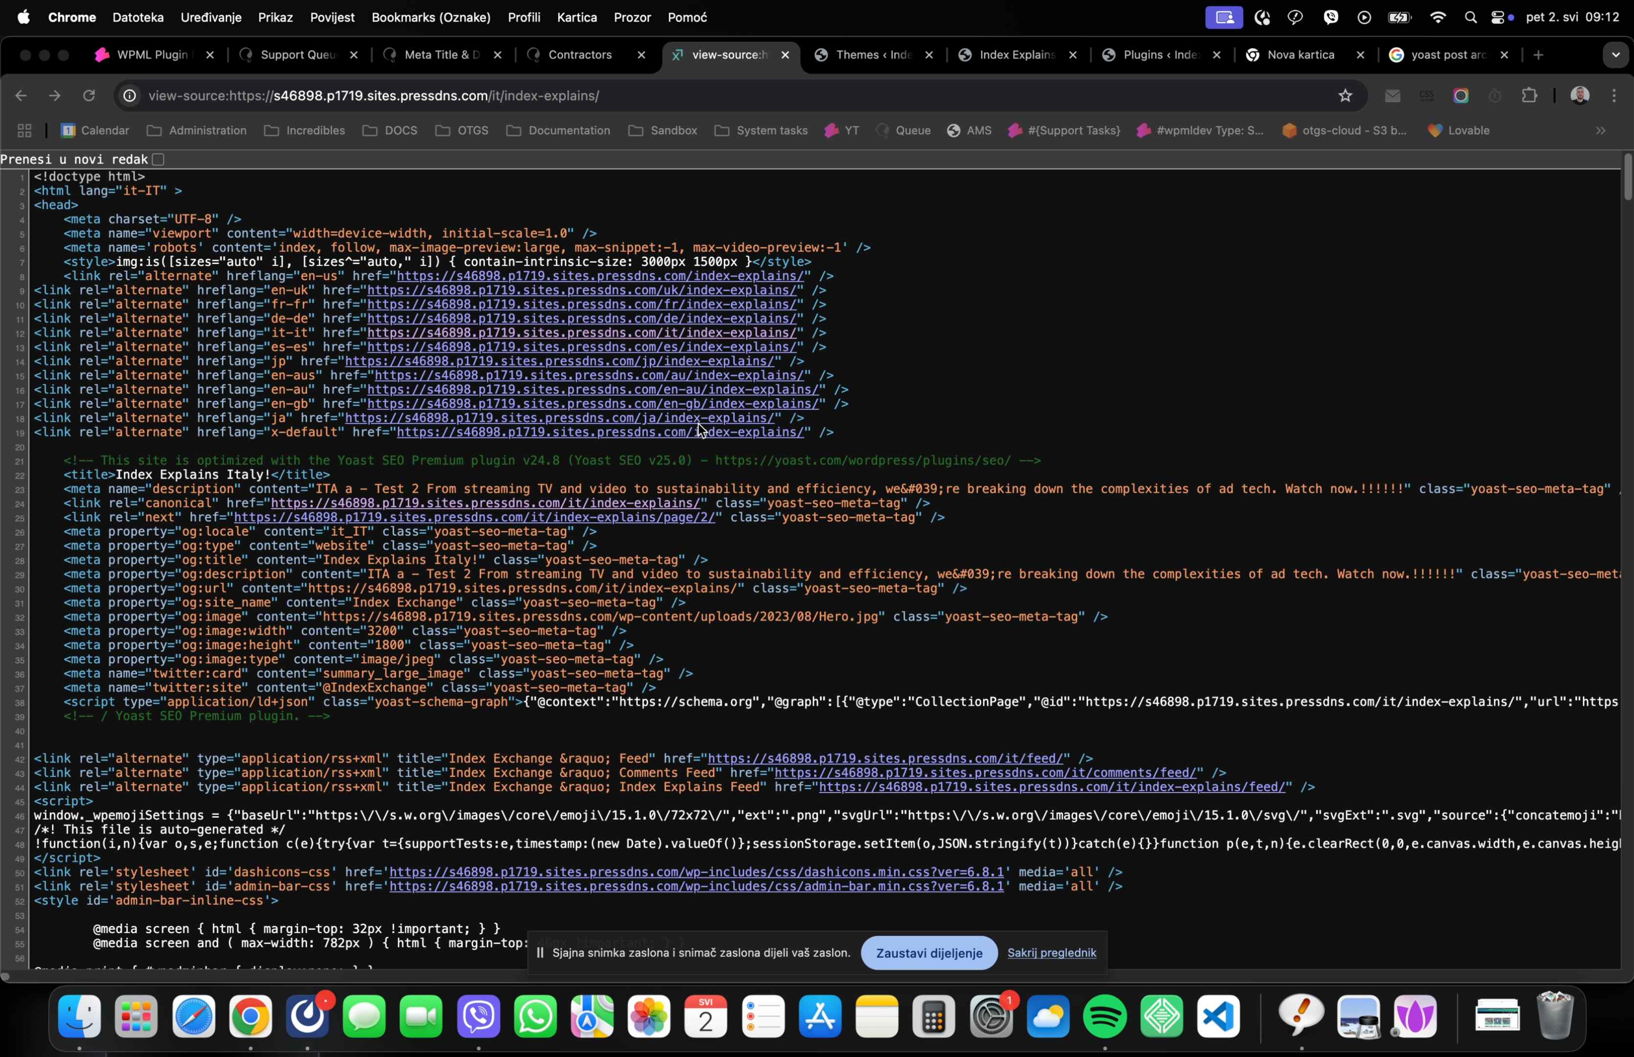
Task: Open the rel next page/2 link
Action: tap(474, 518)
